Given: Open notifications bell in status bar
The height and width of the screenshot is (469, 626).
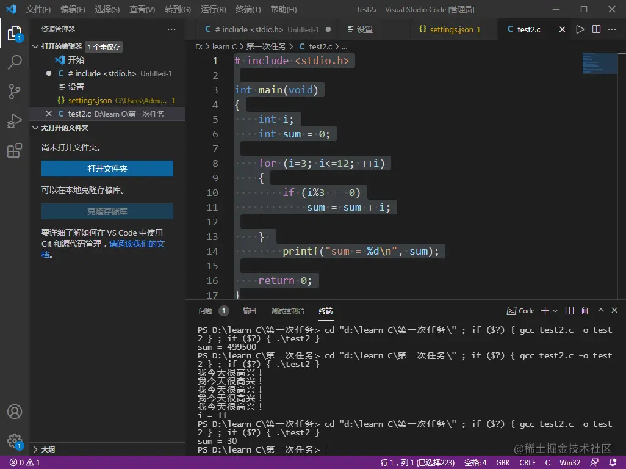Looking at the screenshot, I should click(x=613, y=463).
